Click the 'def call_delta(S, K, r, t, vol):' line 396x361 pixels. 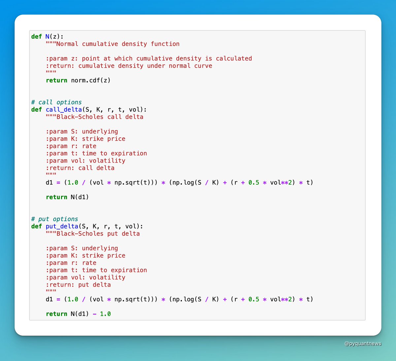tap(89, 109)
